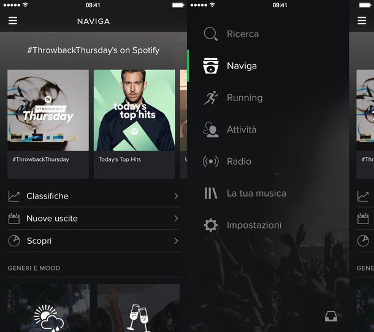Tap the 09:41 clock on sidebar screen
The width and height of the screenshot is (374, 332).
280,5
